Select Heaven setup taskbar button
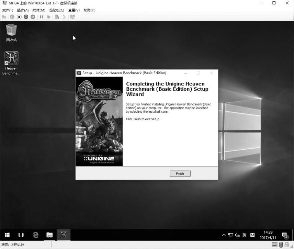Screen dimensions: 294x249 coord(64,235)
